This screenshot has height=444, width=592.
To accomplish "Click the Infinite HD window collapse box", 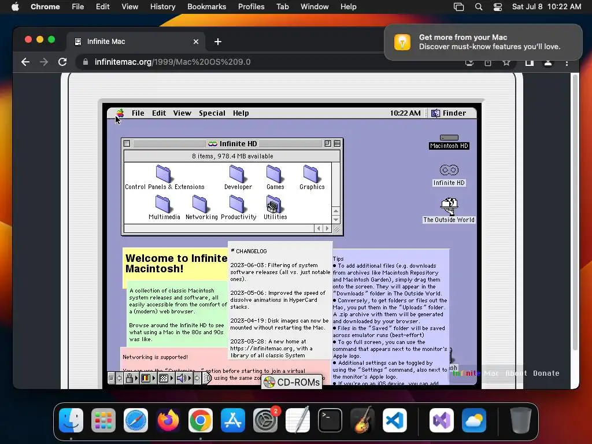I will (x=337, y=143).
